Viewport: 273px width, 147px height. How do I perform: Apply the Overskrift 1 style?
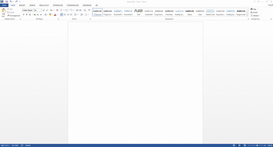tap(118, 13)
